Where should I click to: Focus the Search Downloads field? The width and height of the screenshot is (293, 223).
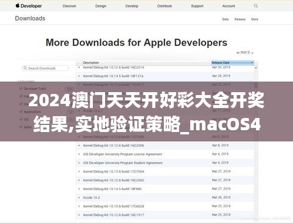45,68
